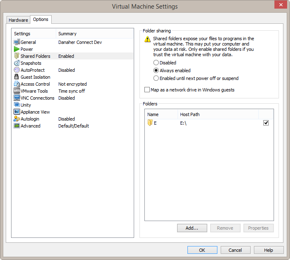Click the 'Time sync off' summary text

click(71, 91)
